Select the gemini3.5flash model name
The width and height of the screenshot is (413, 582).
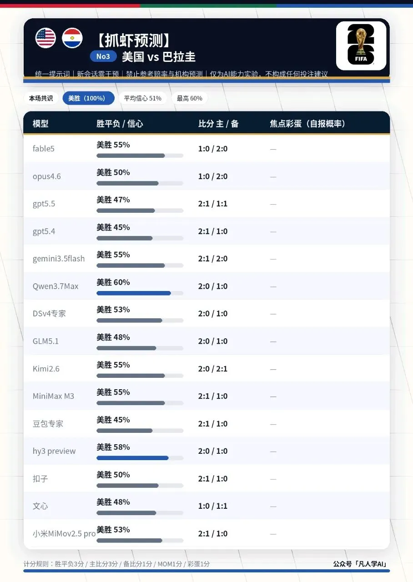tap(59, 259)
